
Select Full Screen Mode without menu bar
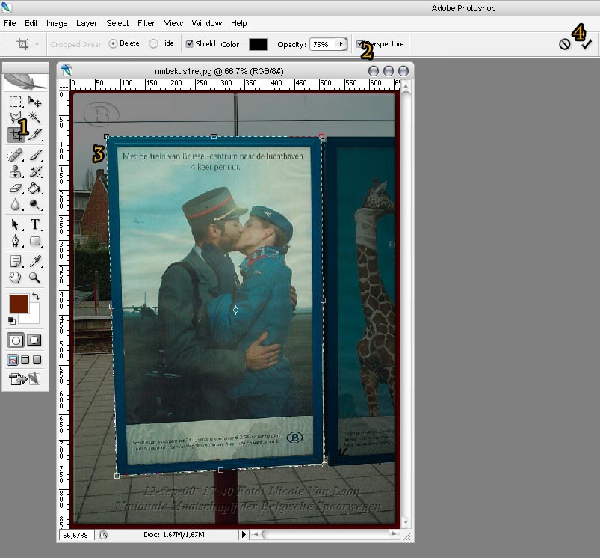[x=37, y=360]
